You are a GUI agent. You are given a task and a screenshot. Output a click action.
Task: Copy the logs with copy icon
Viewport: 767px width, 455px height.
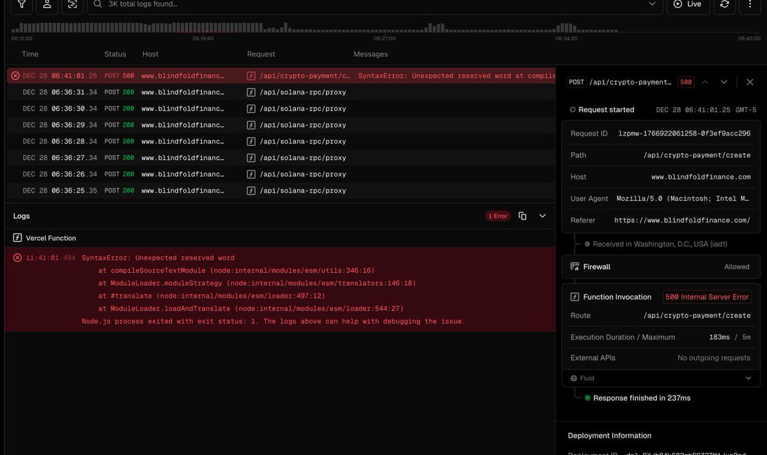(x=522, y=216)
